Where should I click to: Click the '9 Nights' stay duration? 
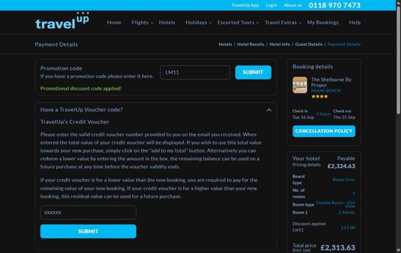(x=324, y=114)
